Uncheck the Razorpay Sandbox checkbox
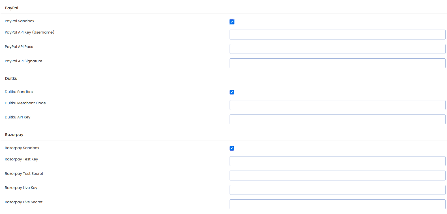 [232, 148]
